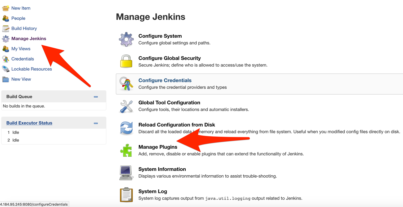Open the My Views link
Screen dimensions: 403x207
coord(21,49)
